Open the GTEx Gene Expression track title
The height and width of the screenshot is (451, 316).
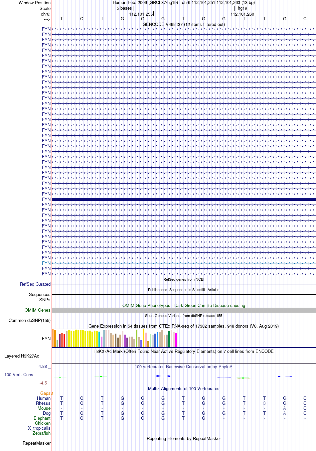pos(184,326)
